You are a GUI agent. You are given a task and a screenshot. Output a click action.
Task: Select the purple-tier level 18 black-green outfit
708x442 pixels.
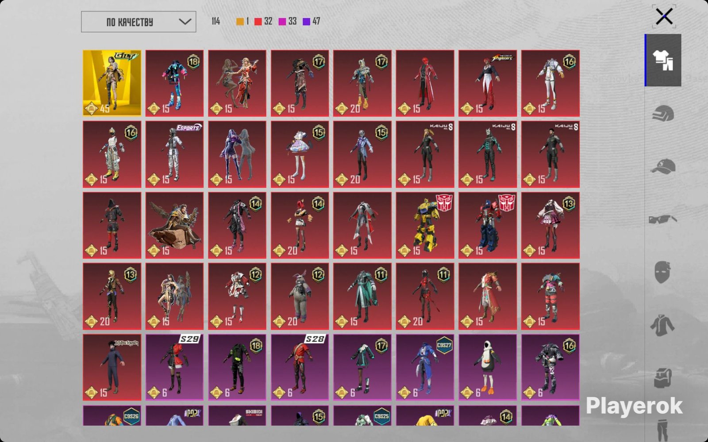coord(237,367)
